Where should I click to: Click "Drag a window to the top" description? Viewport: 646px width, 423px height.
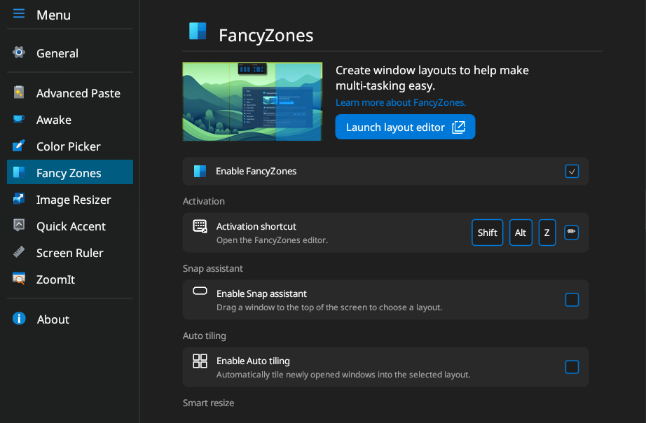(329, 307)
